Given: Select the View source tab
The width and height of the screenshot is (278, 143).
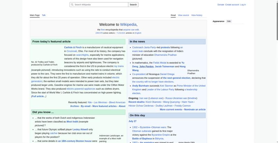Looking at the screenshot, I should (x=183, y=15).
